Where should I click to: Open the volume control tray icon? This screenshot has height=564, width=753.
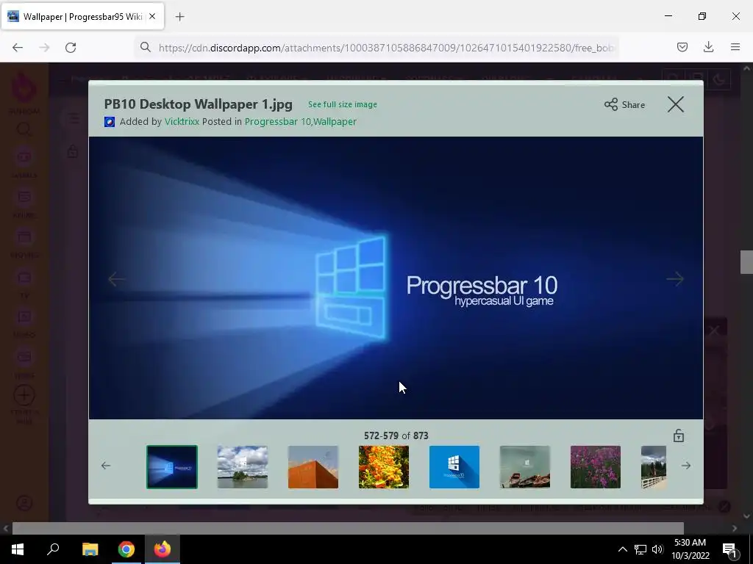[x=657, y=549]
